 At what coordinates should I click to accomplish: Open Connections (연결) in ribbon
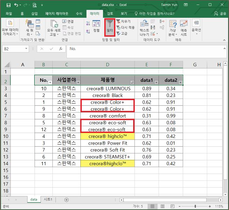pyautogui.click(x=68, y=21)
